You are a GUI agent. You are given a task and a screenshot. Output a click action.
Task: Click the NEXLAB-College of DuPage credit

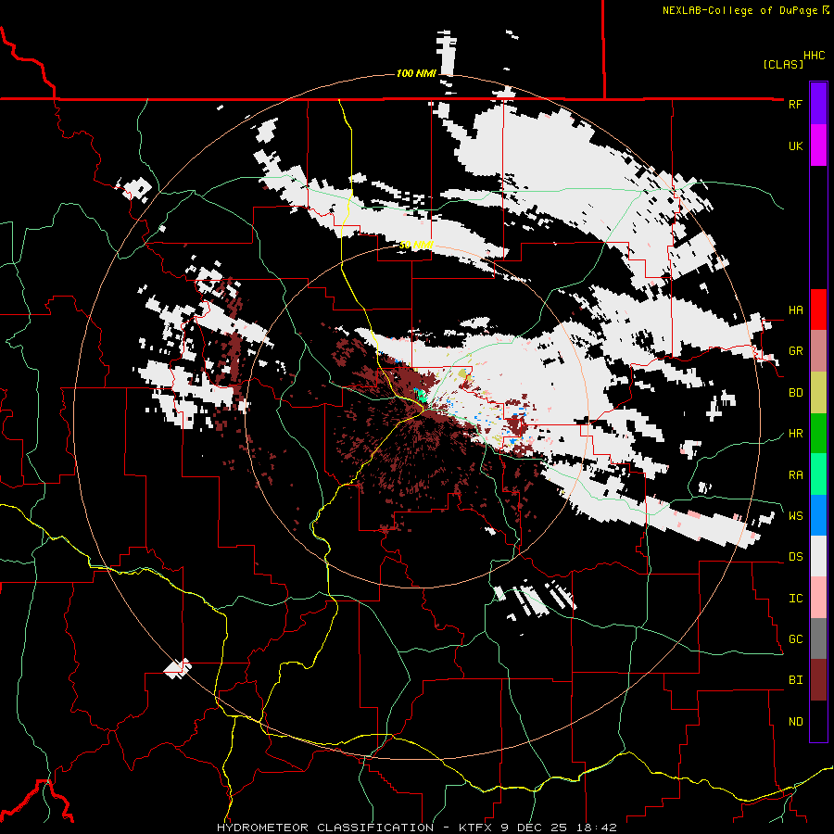(x=746, y=10)
